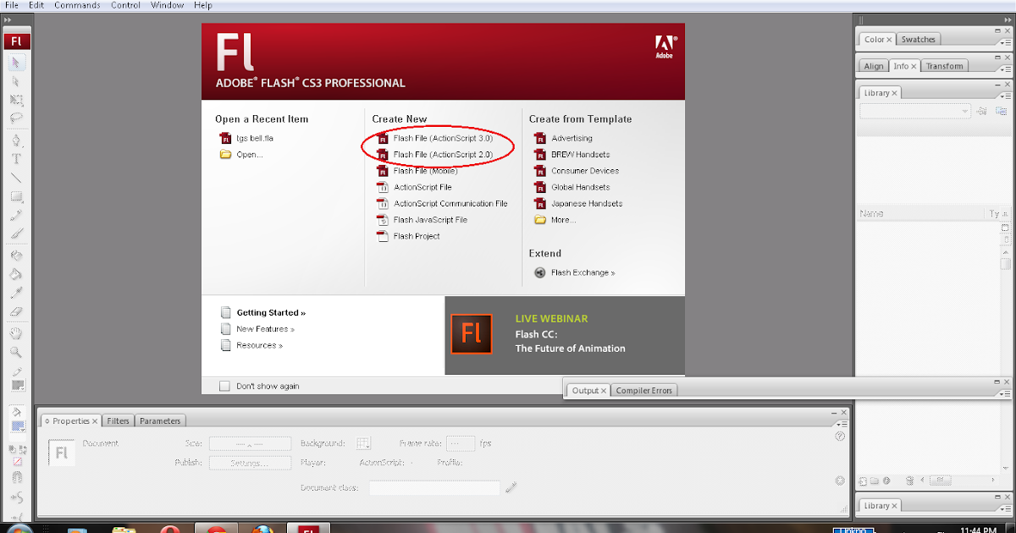Select the Lasso tool
The height and width of the screenshot is (533, 1016).
coord(16,118)
